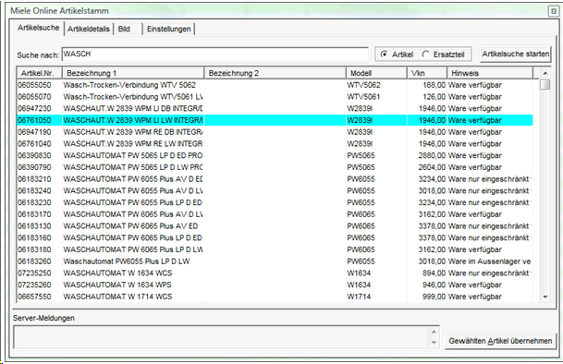Select row 06183260 Waschautomat PW6055 Plus

(x=275, y=261)
